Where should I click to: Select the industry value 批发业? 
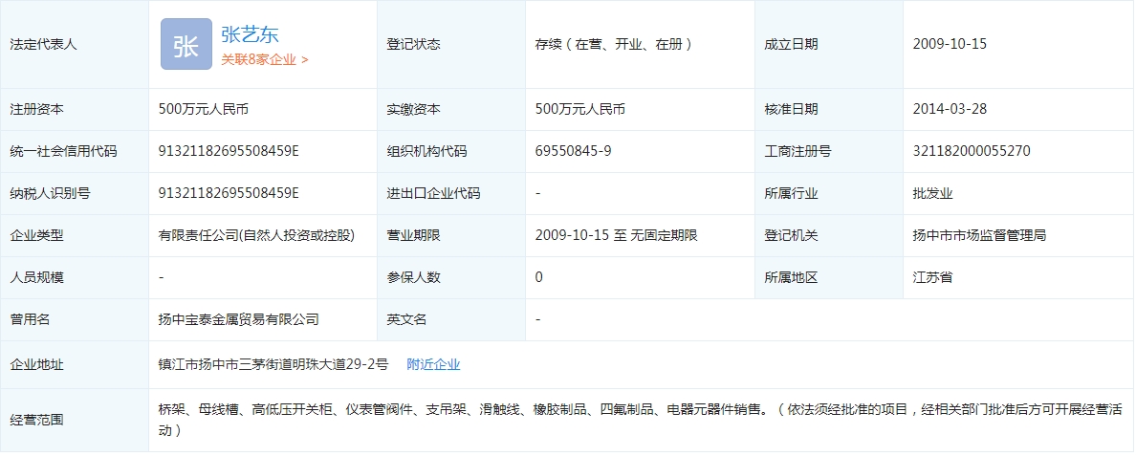pos(932,193)
